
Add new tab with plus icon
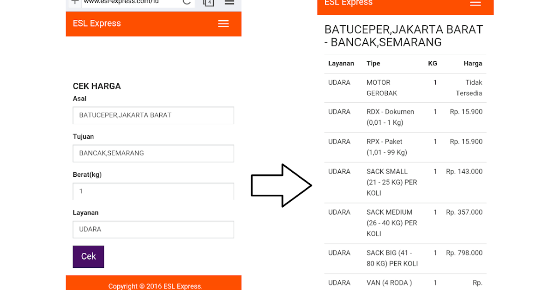click(75, 2)
